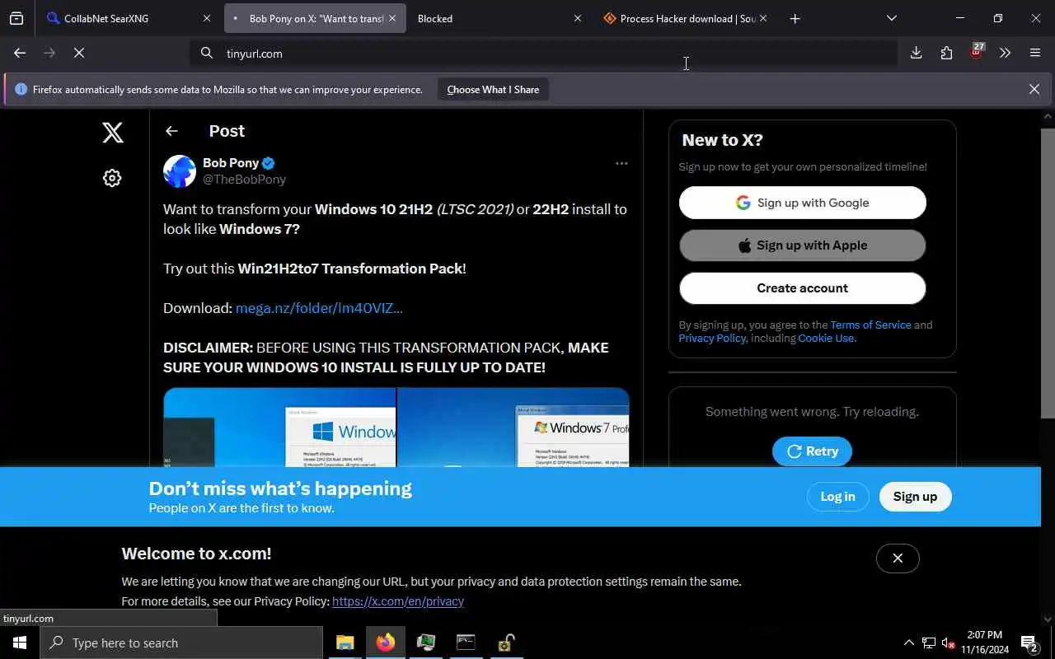The height and width of the screenshot is (659, 1055).
Task: Open a new tab with plus button
Action: point(795,18)
